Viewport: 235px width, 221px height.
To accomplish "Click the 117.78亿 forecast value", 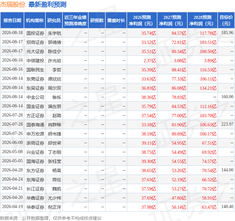I will (208, 33).
